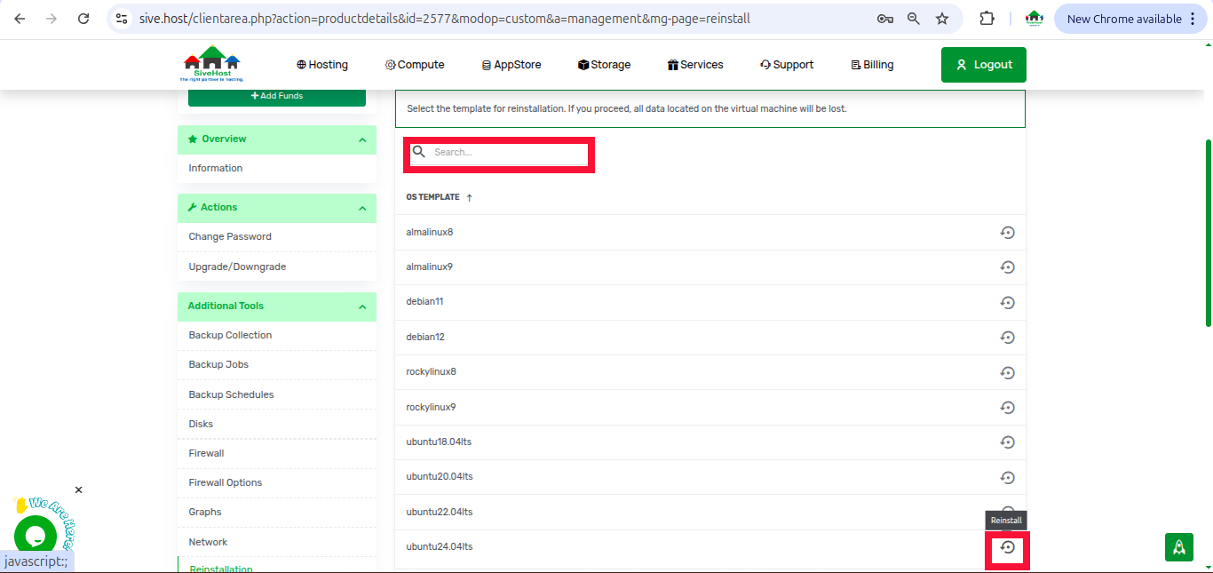Image resolution: width=1213 pixels, height=573 pixels.
Task: Reload the page
Action: point(83,19)
